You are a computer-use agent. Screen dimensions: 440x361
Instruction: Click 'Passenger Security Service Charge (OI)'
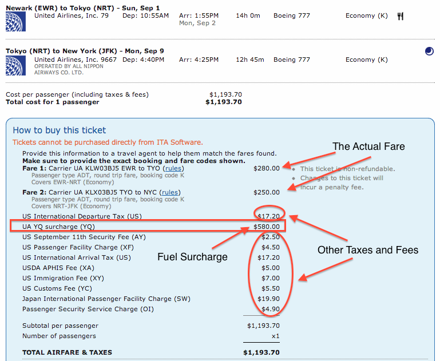[x=88, y=309]
